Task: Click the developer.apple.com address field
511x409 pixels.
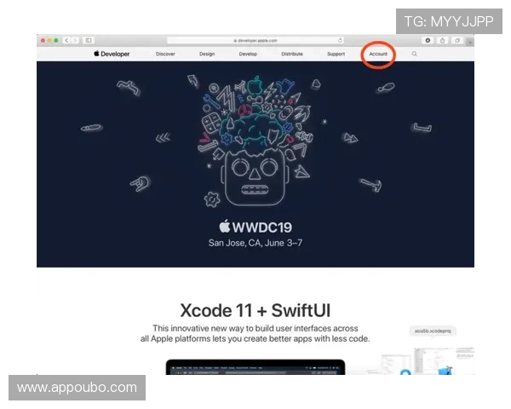Action: click(254, 40)
